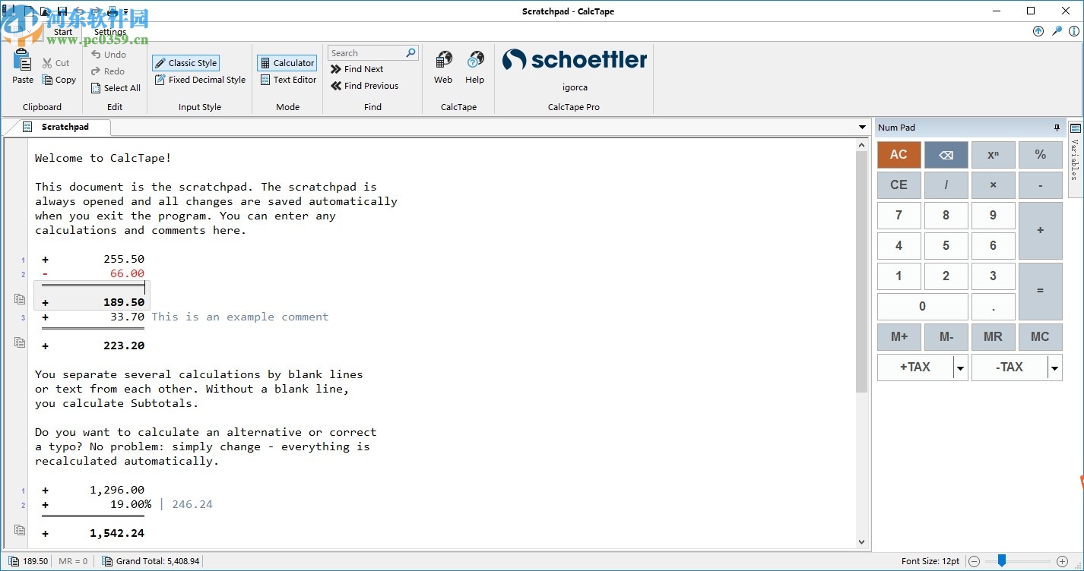Click the multiply button on Num Pad

993,185
